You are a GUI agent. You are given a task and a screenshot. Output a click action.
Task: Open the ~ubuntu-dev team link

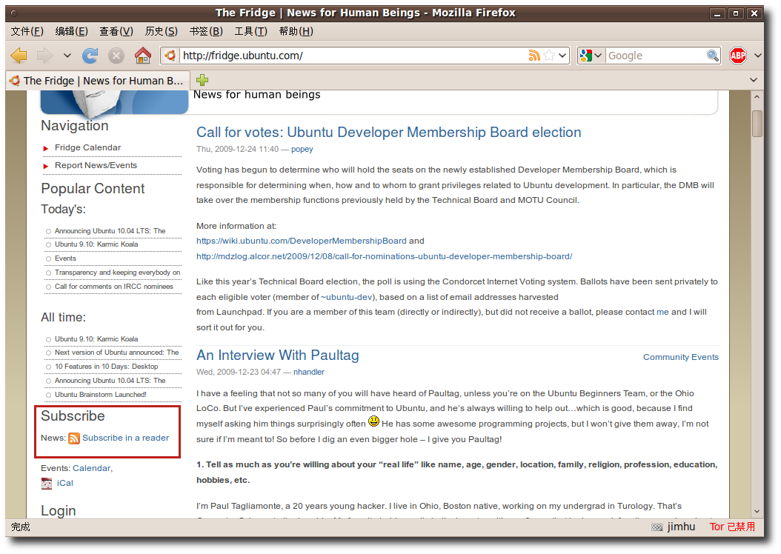pyautogui.click(x=347, y=297)
